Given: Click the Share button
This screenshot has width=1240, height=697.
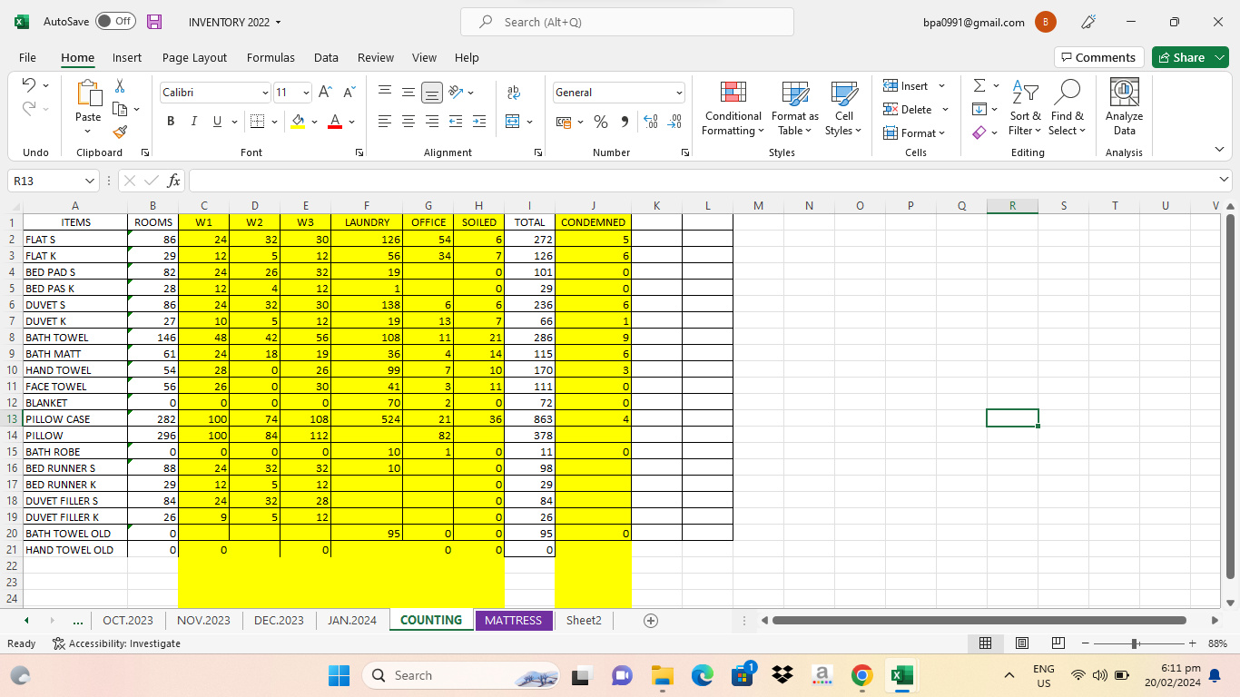Looking at the screenshot, I should pyautogui.click(x=1190, y=57).
